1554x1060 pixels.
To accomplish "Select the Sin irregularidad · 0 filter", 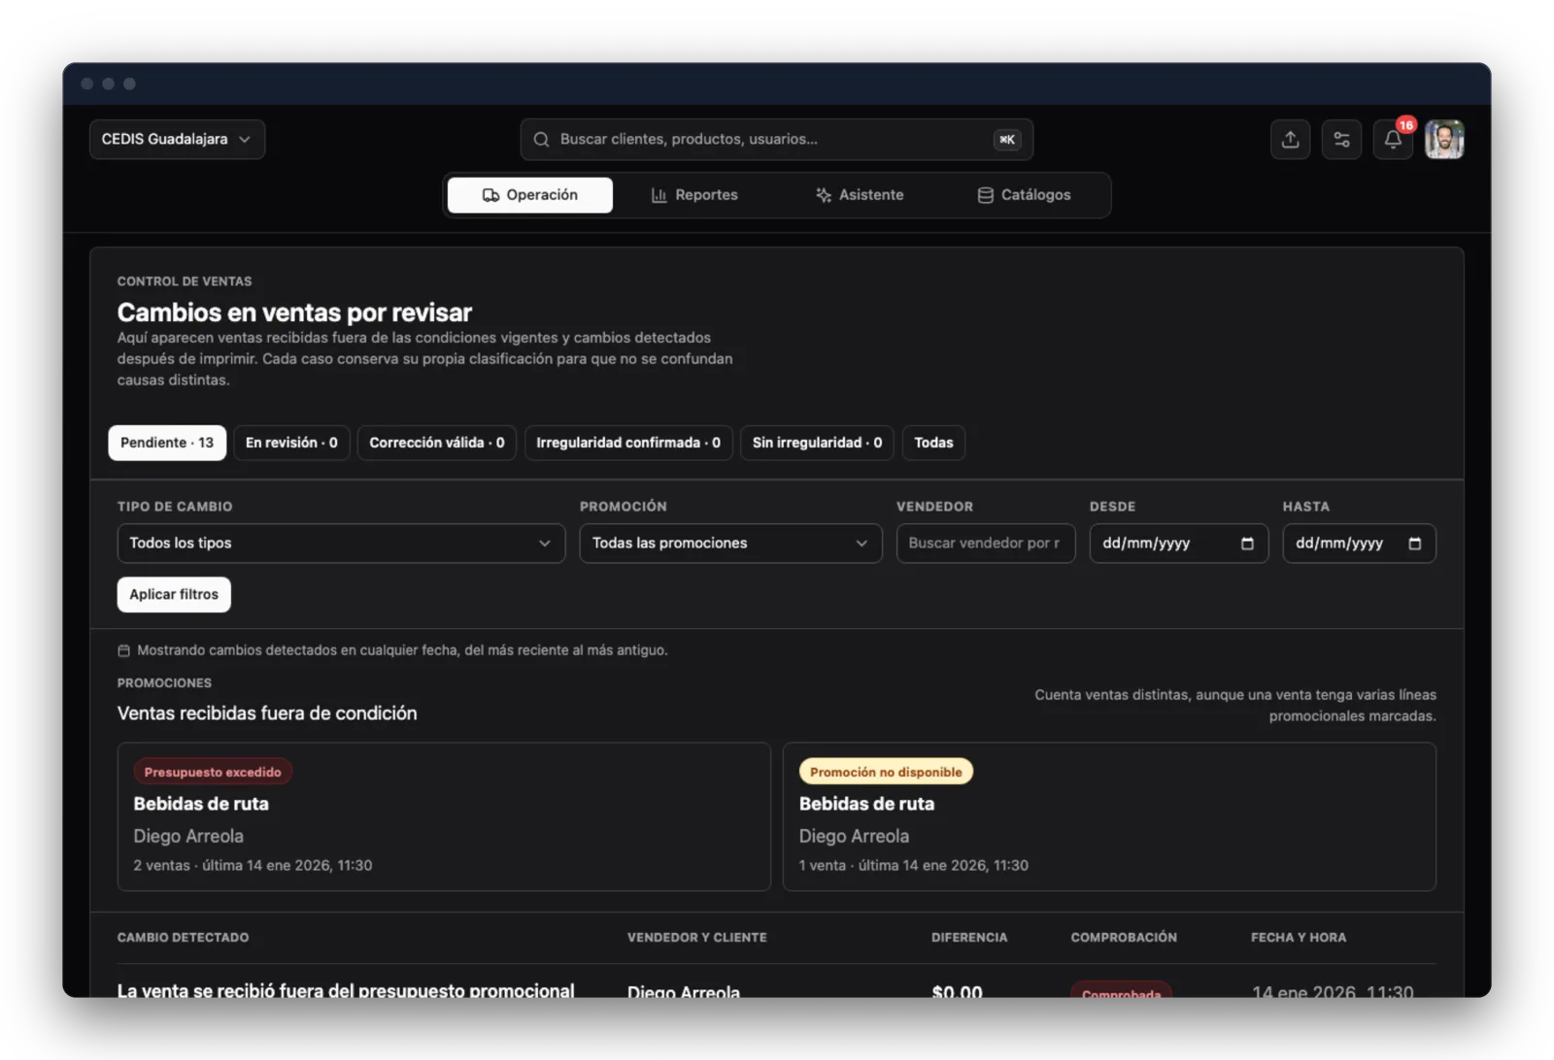I will [x=817, y=443].
